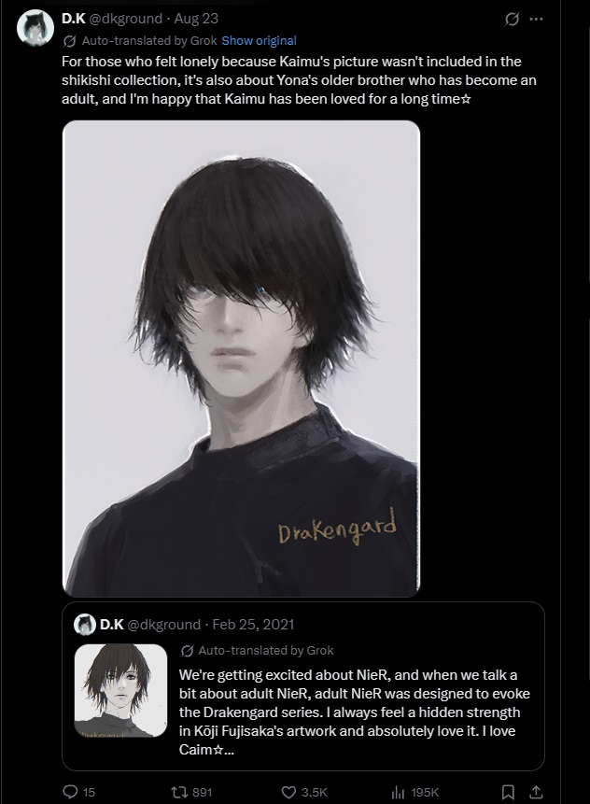The image size is (590, 804).
Task: Open the three-dot more options menu
Action: point(536,19)
